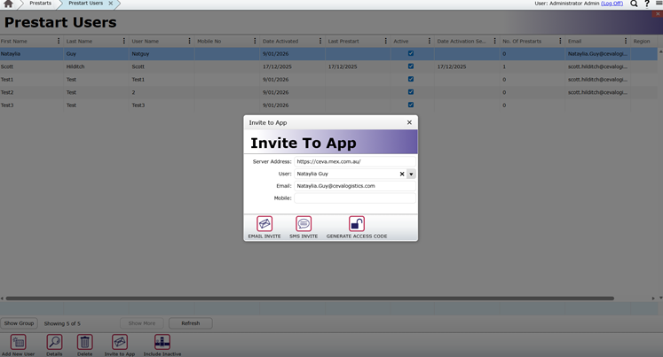
Task: Click the Add New User icon
Action: (18, 342)
